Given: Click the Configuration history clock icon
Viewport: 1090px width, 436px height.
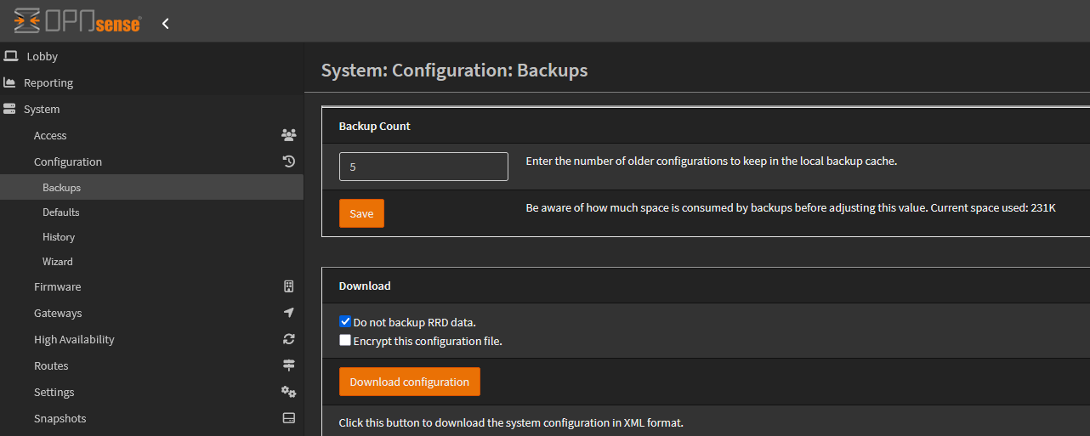Looking at the screenshot, I should tap(288, 161).
